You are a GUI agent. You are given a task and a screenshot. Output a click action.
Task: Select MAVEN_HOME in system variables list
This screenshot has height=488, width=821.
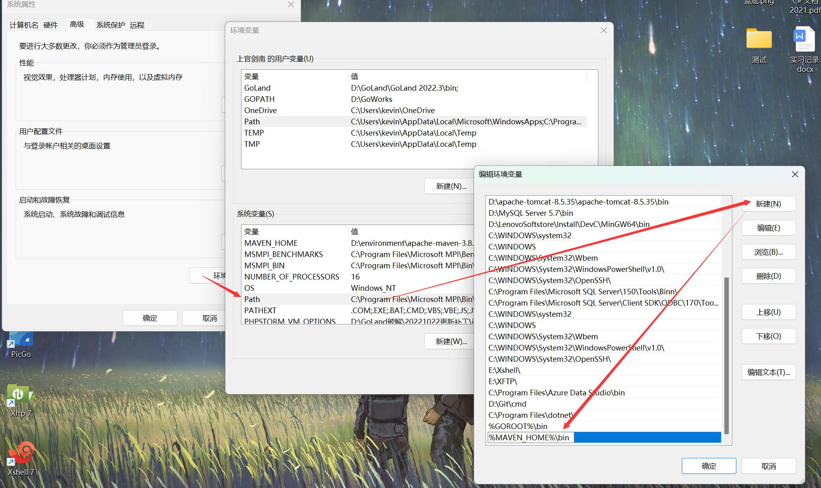tap(271, 243)
